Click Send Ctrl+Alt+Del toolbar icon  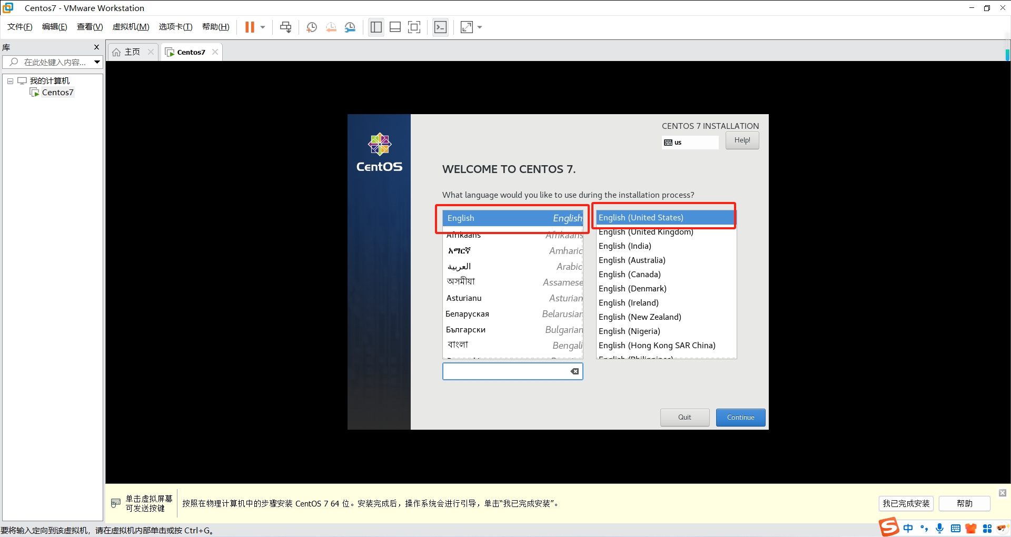(285, 27)
